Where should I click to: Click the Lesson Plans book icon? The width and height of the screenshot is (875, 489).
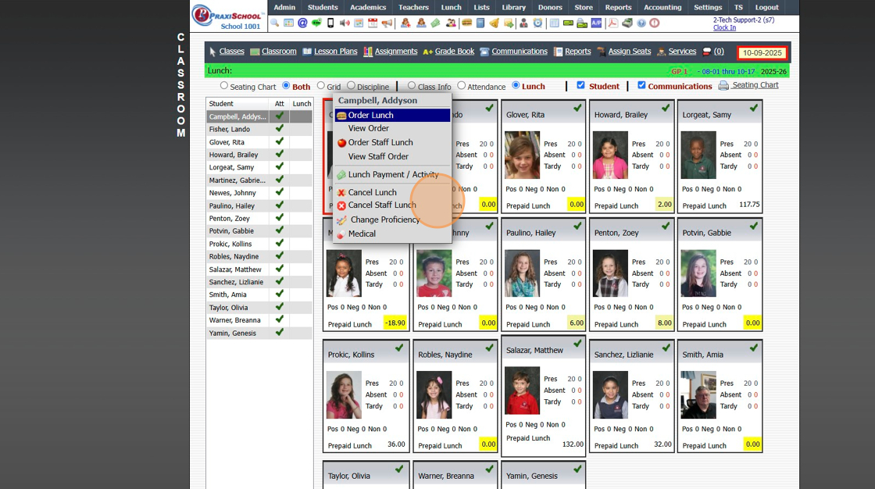(x=307, y=52)
